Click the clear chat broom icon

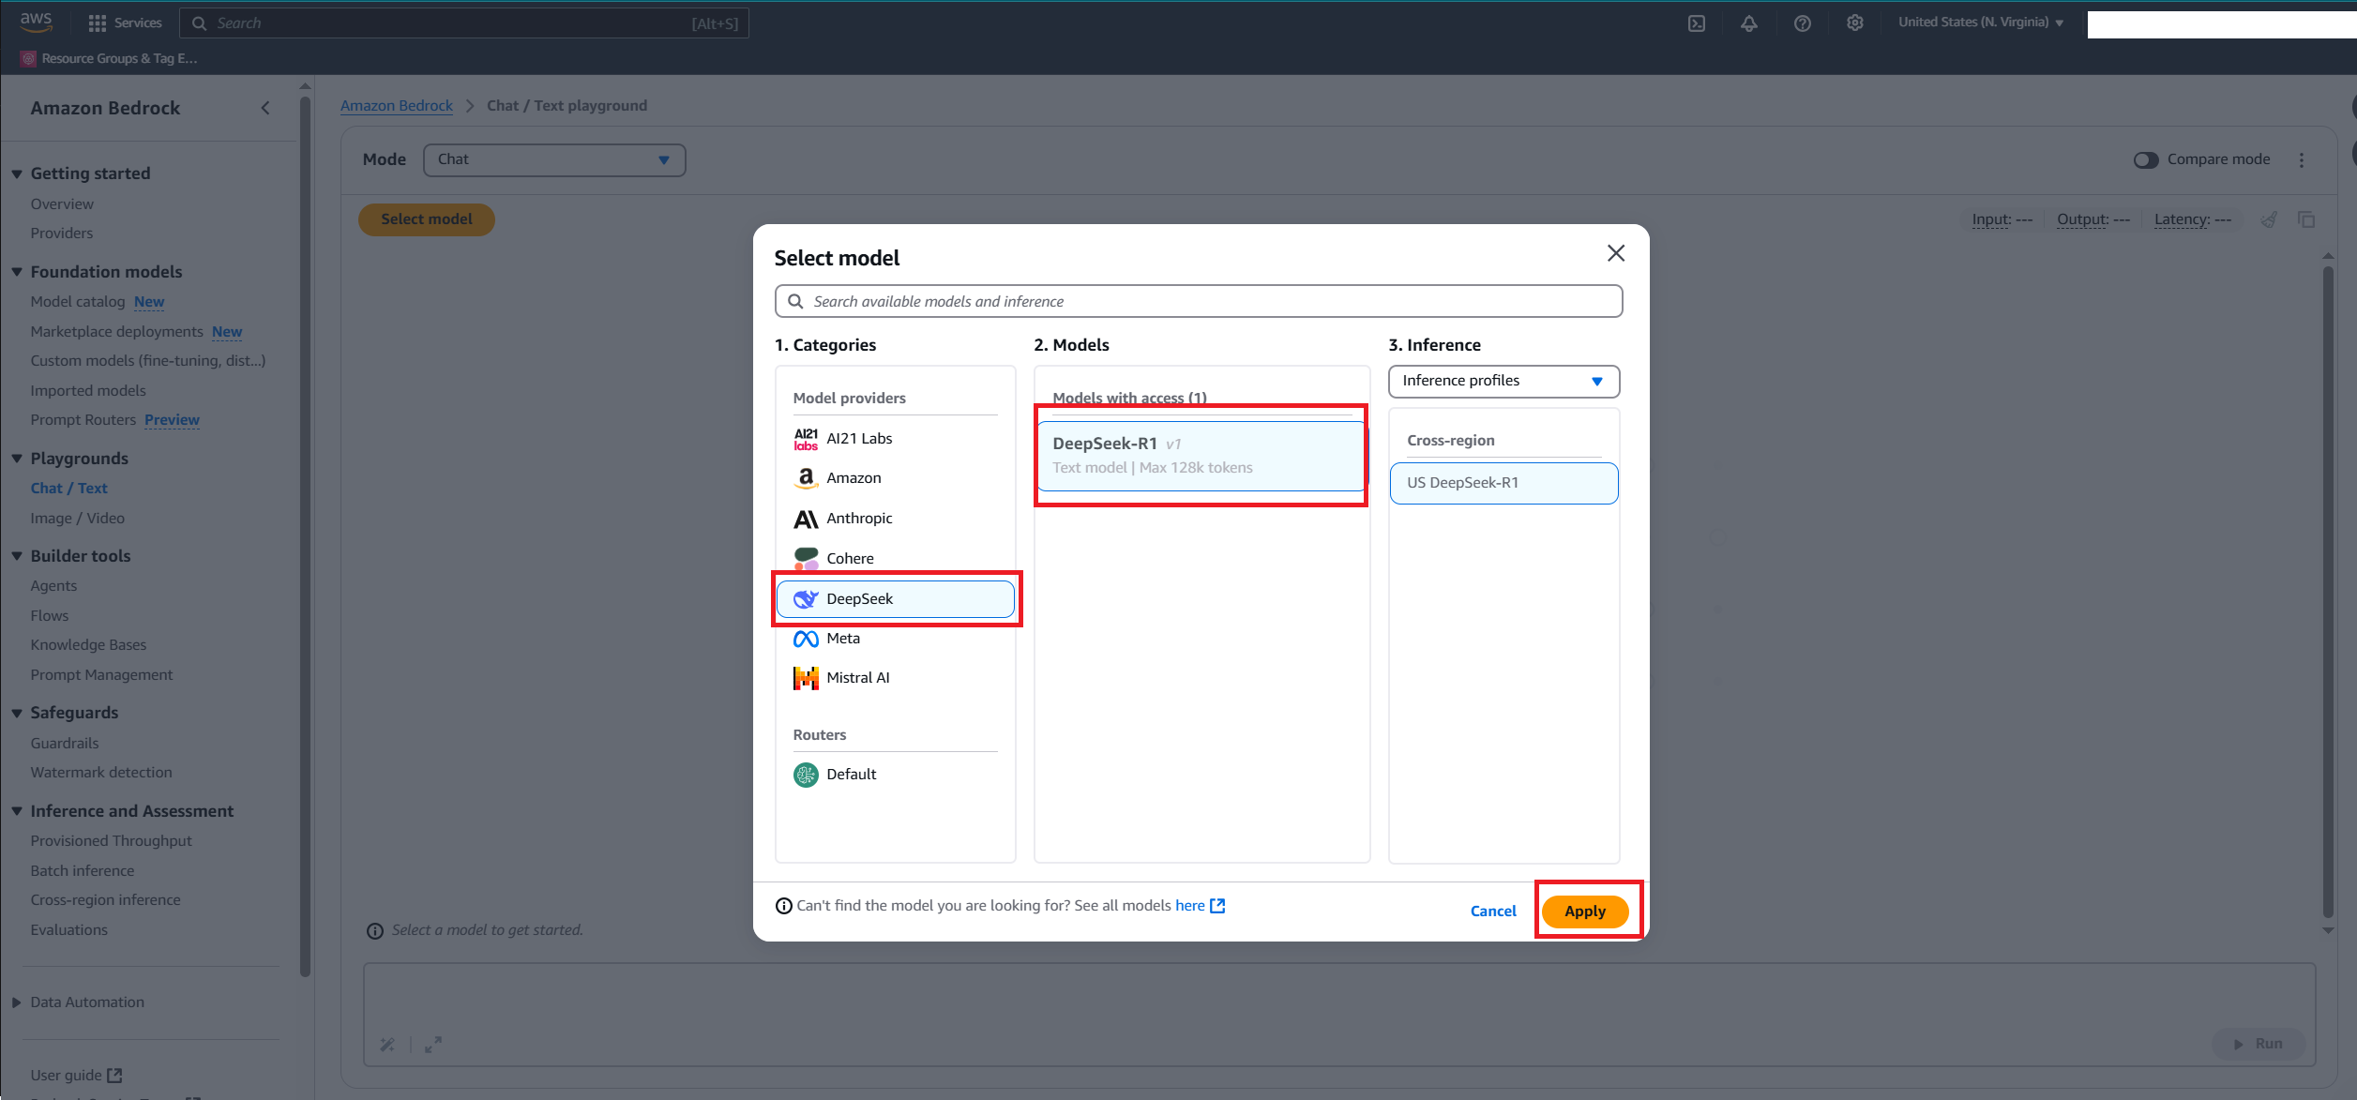pyautogui.click(x=2269, y=219)
